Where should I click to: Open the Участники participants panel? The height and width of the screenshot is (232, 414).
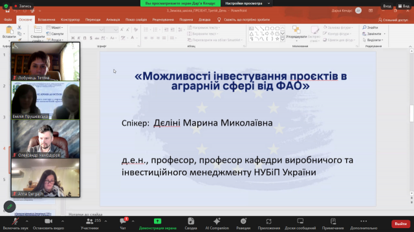90,224
